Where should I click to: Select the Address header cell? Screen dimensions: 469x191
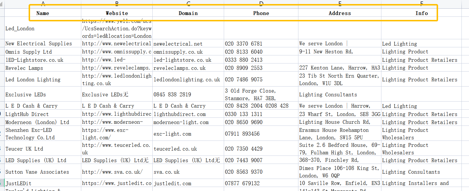(x=340, y=13)
